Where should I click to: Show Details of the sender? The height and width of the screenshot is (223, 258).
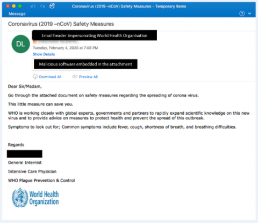pos(44,54)
